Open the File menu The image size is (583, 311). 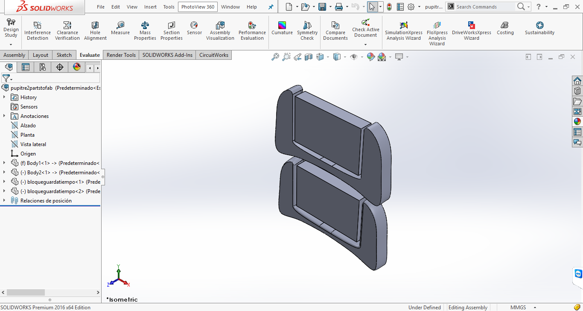(101, 7)
